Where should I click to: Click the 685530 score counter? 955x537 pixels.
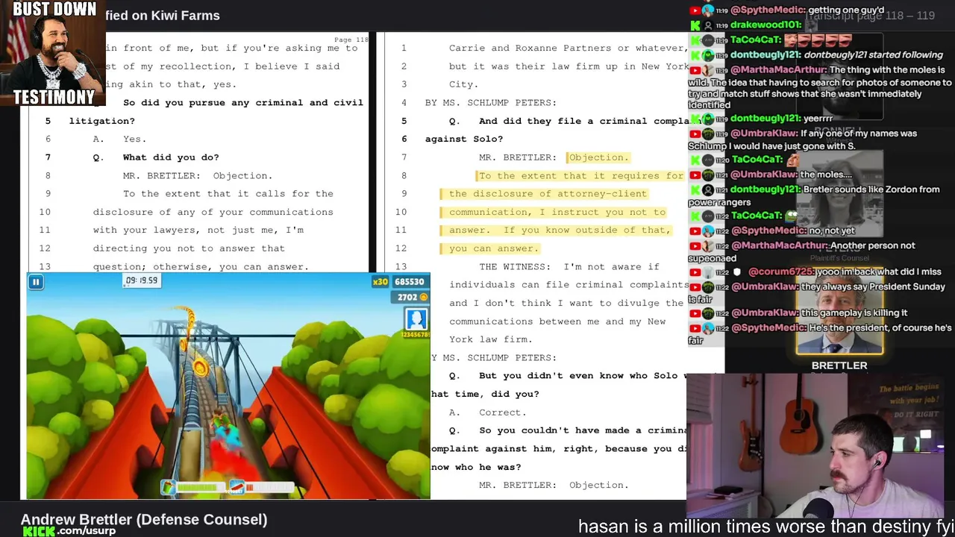pos(410,282)
